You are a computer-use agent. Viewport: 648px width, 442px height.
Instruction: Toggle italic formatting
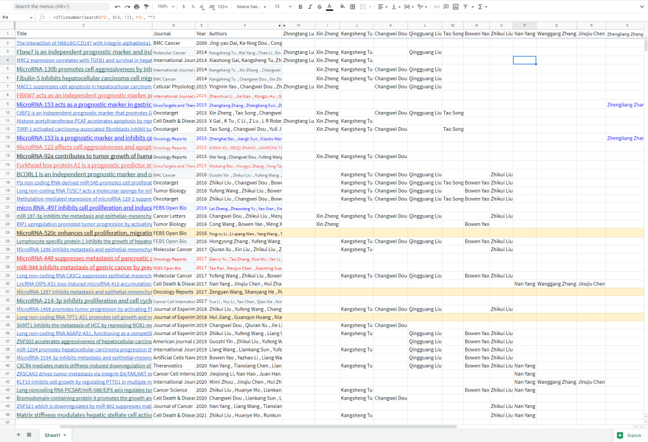[310, 6]
